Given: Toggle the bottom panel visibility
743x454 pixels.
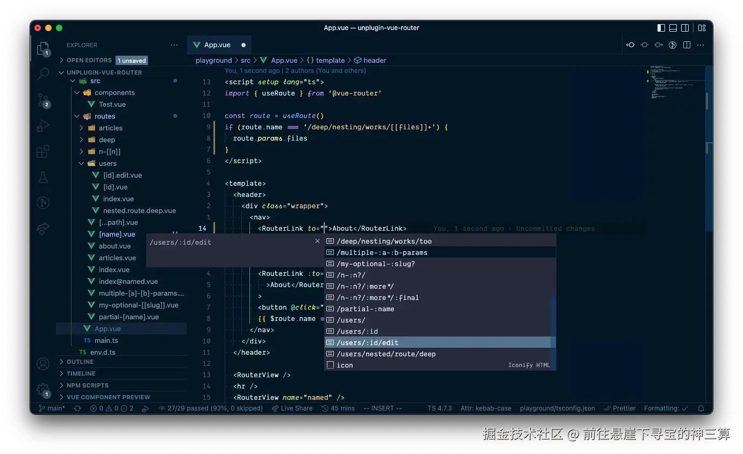Looking at the screenshot, I should (x=673, y=28).
